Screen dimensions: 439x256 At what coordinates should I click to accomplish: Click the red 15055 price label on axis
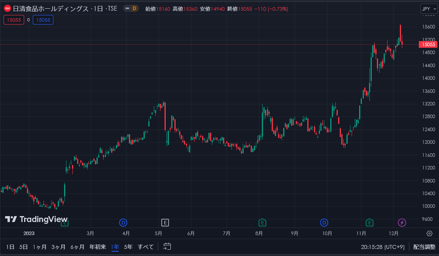428,45
